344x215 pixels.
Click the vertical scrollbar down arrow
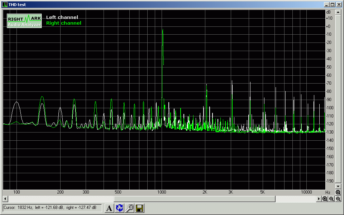pos(338,186)
